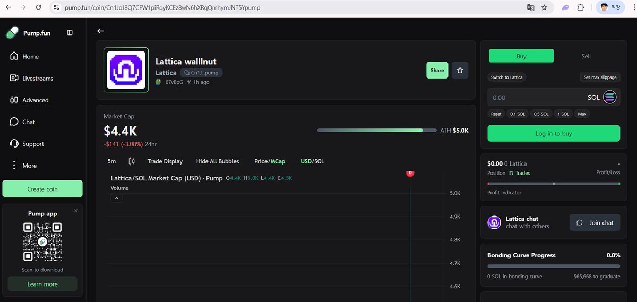
Task: Select the Sell tab
Action: 586,56
